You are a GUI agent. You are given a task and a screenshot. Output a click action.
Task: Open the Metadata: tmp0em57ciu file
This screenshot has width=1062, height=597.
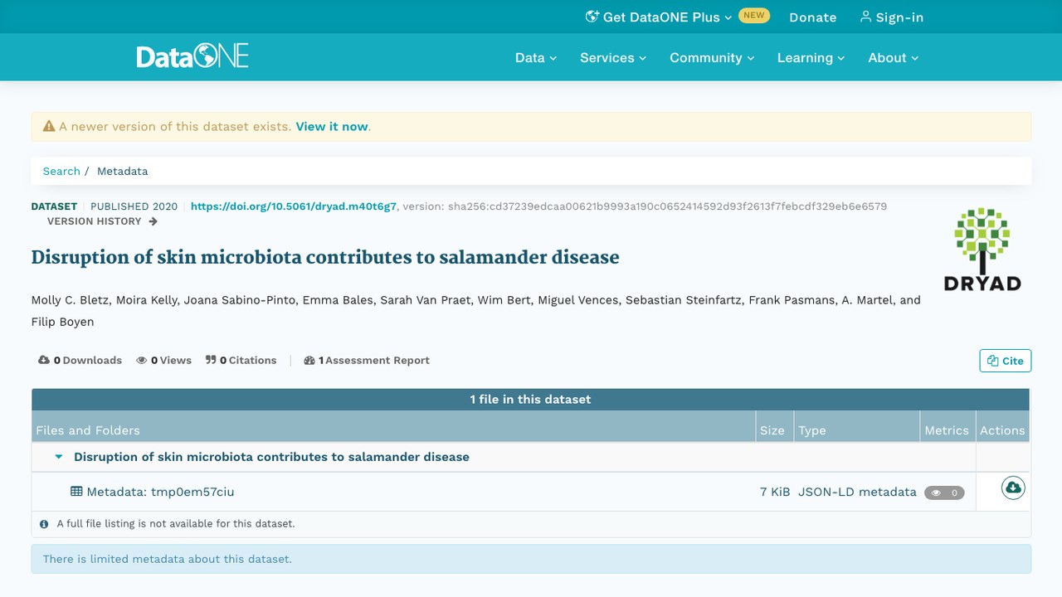(x=160, y=492)
